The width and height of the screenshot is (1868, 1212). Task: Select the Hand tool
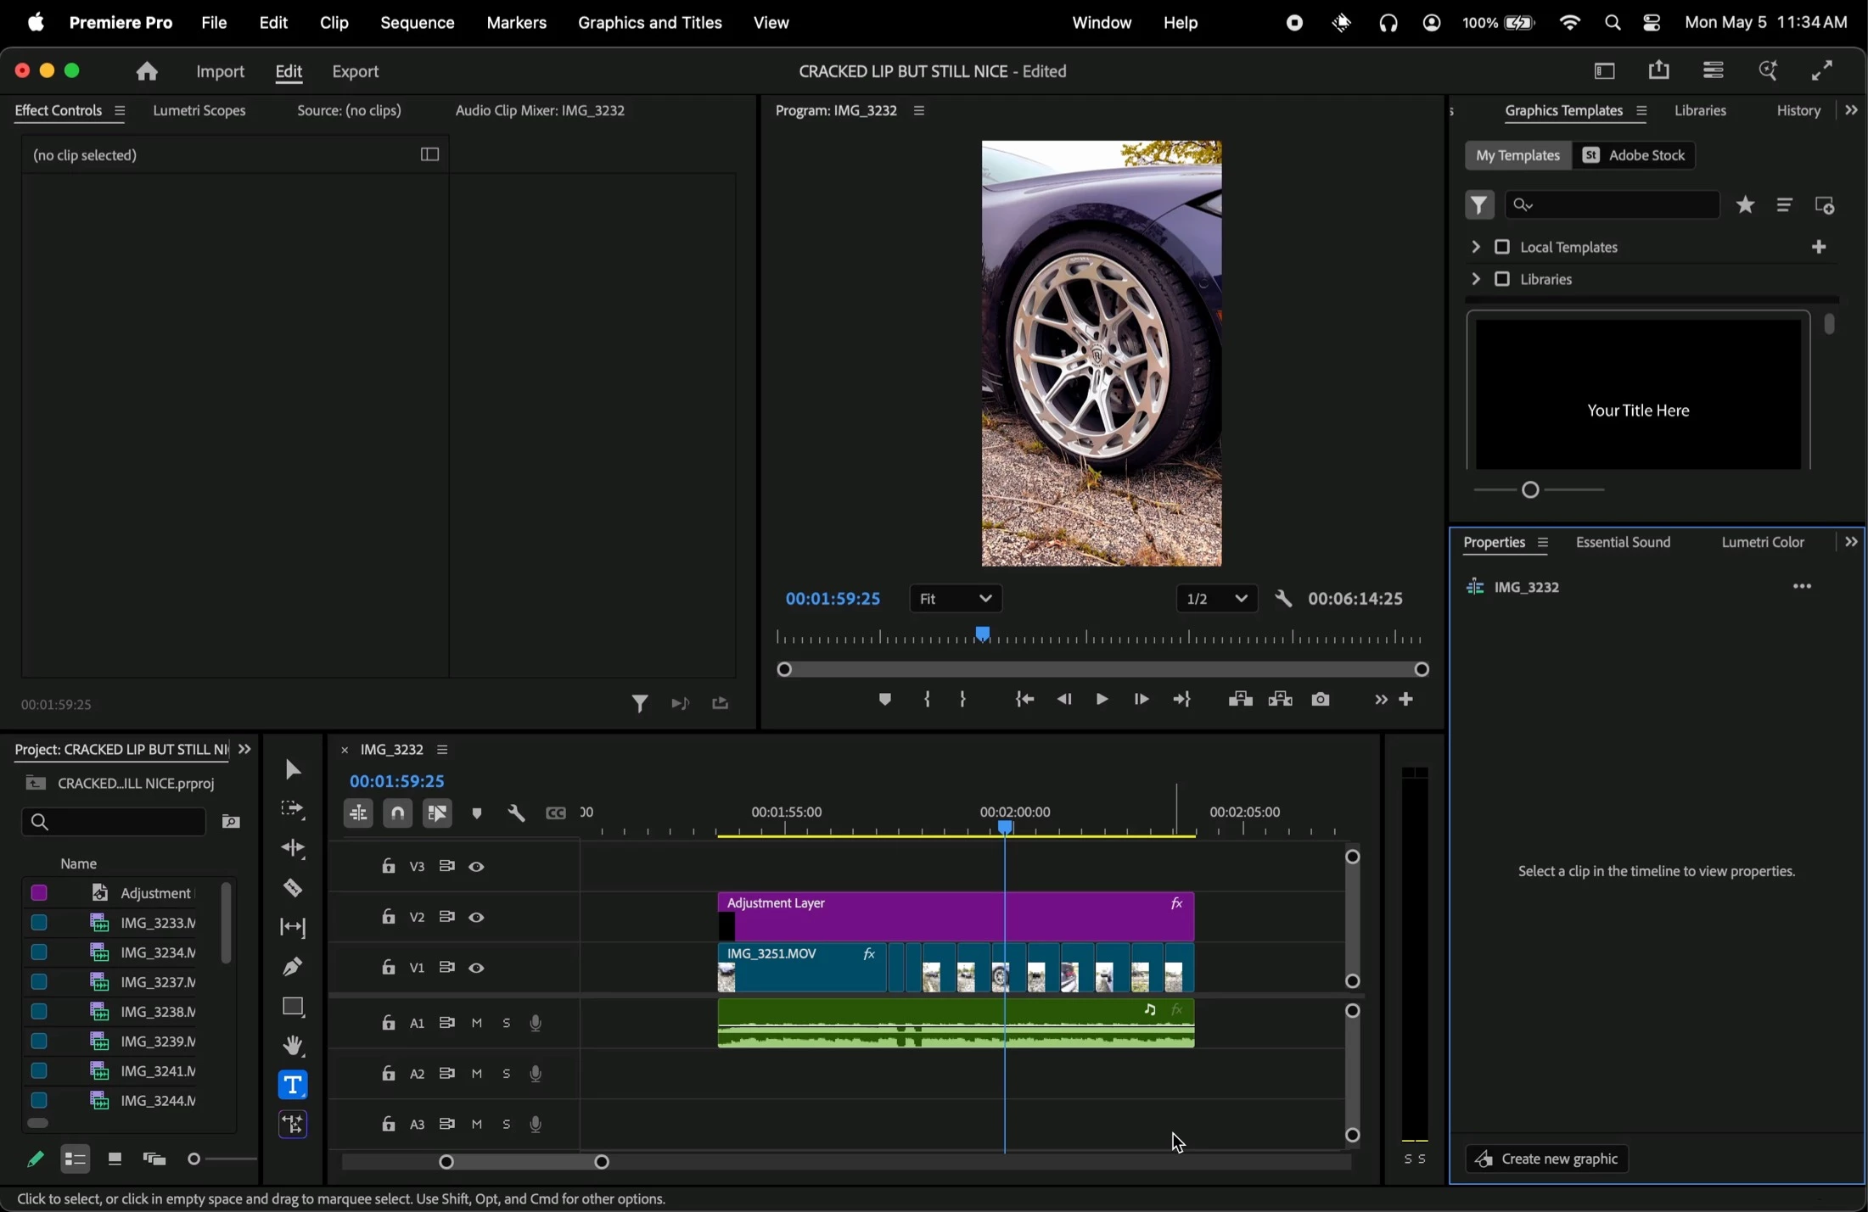coord(293,1046)
